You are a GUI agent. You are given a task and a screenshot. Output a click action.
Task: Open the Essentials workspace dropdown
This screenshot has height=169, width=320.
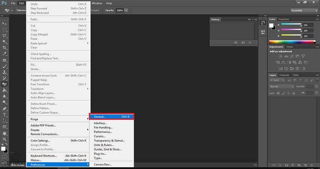[x=304, y=11]
